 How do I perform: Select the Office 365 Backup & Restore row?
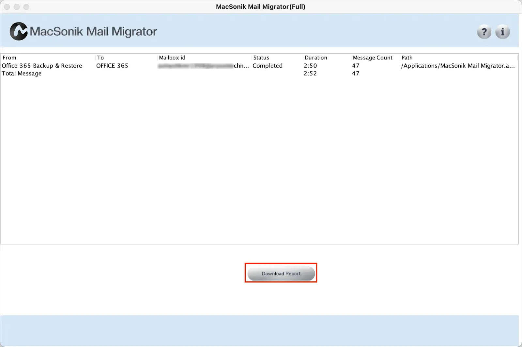pos(259,66)
